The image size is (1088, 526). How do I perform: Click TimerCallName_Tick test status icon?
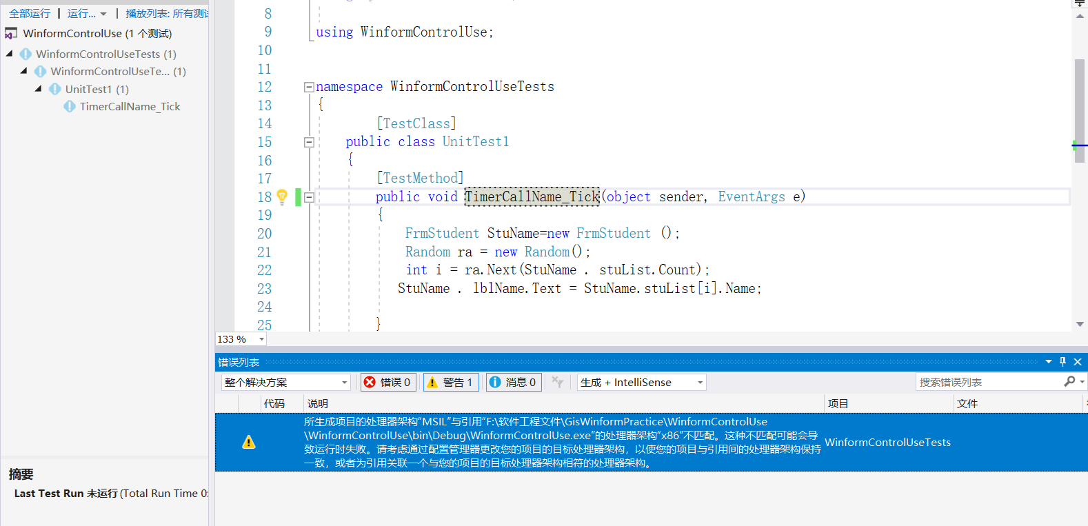(x=70, y=106)
